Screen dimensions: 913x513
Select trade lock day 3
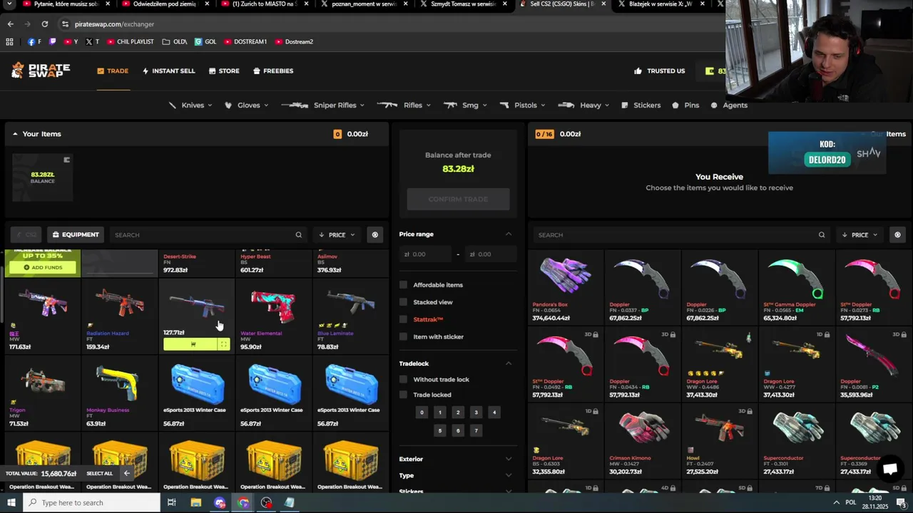click(476, 413)
